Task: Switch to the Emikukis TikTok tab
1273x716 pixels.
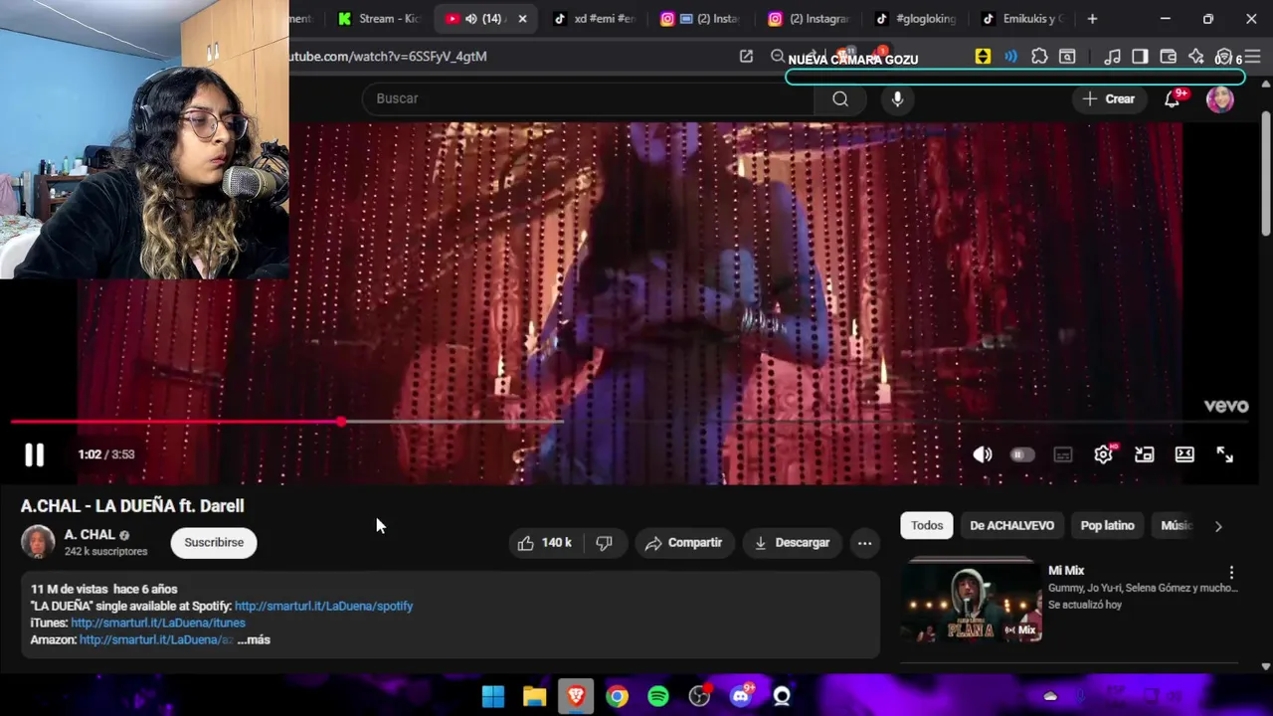Action: [1024, 19]
